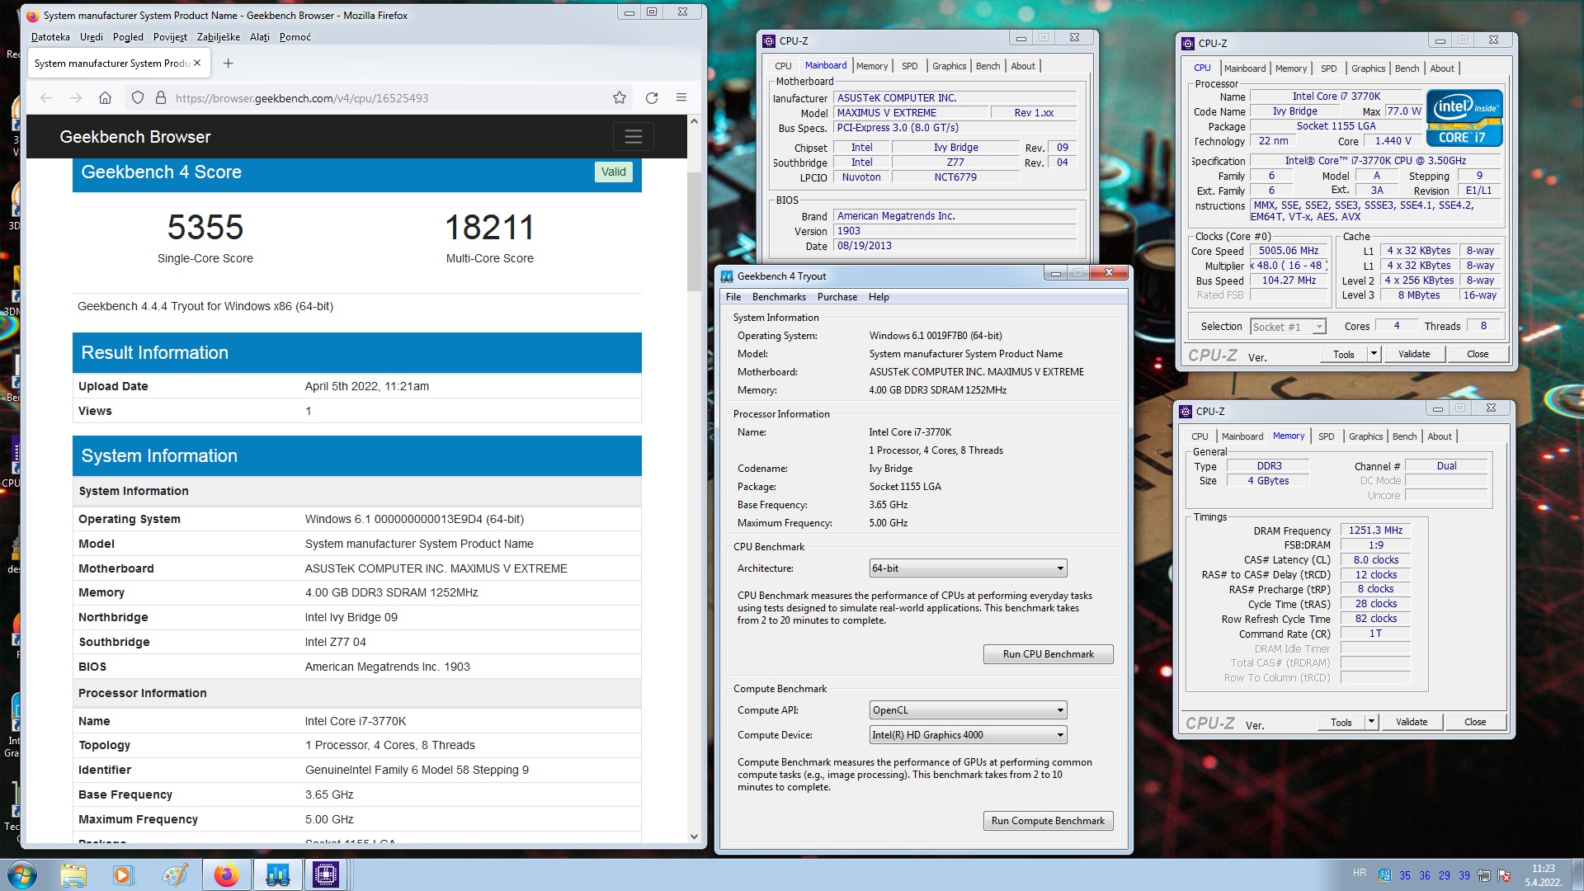Open Windows Explorer from the taskbar
1584x891 pixels.
(73, 874)
